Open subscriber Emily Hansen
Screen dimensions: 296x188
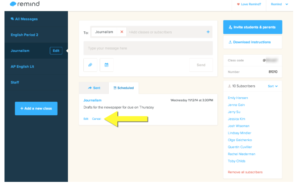pyautogui.click(x=238, y=98)
